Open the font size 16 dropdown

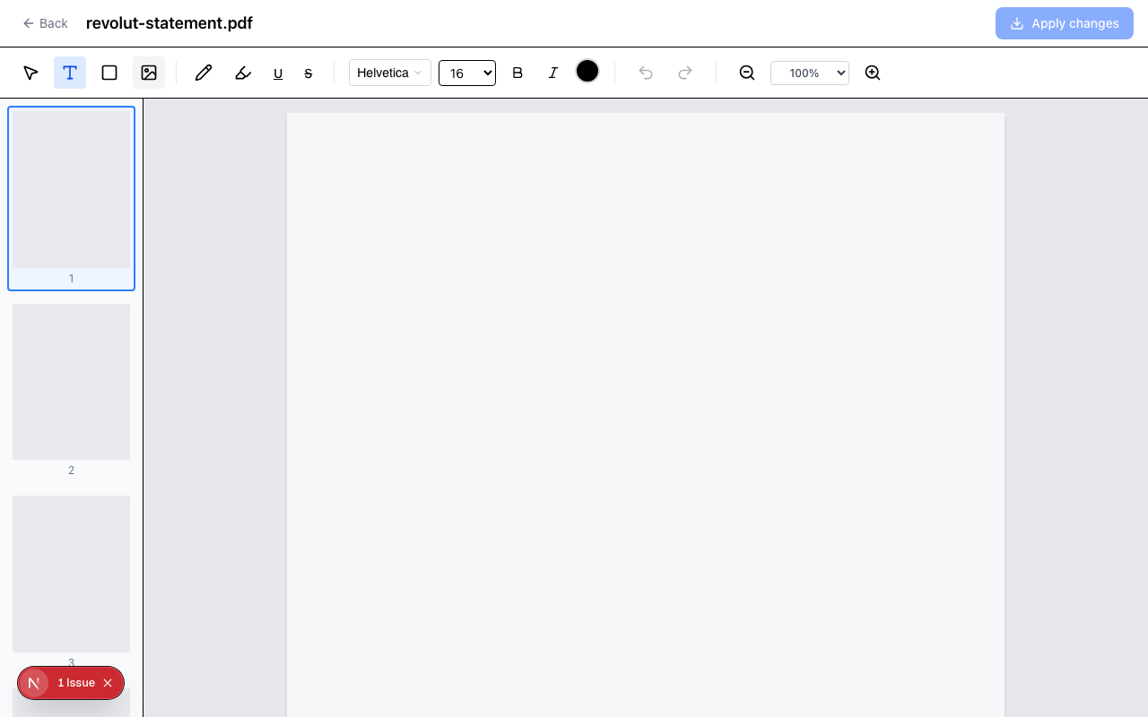[x=466, y=73]
